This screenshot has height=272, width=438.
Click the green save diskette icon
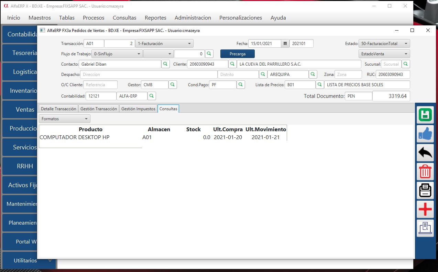[x=425, y=115]
